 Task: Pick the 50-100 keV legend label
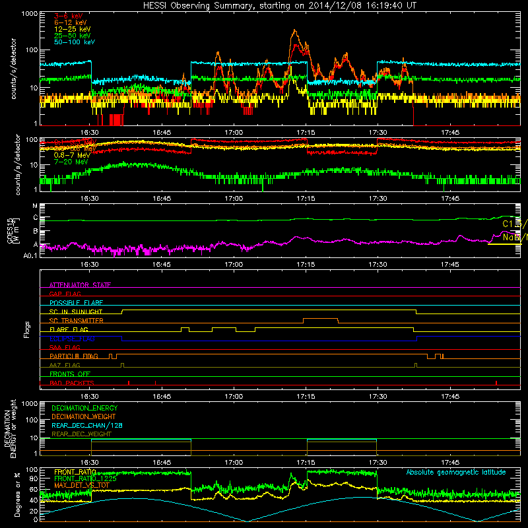[x=75, y=42]
